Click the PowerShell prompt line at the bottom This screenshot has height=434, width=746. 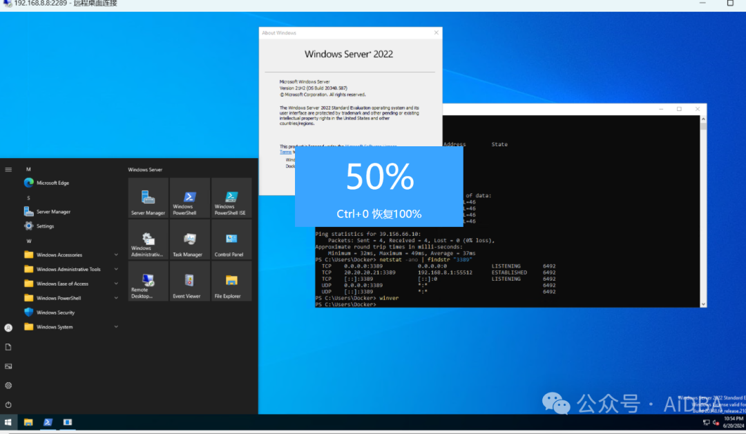coord(346,304)
